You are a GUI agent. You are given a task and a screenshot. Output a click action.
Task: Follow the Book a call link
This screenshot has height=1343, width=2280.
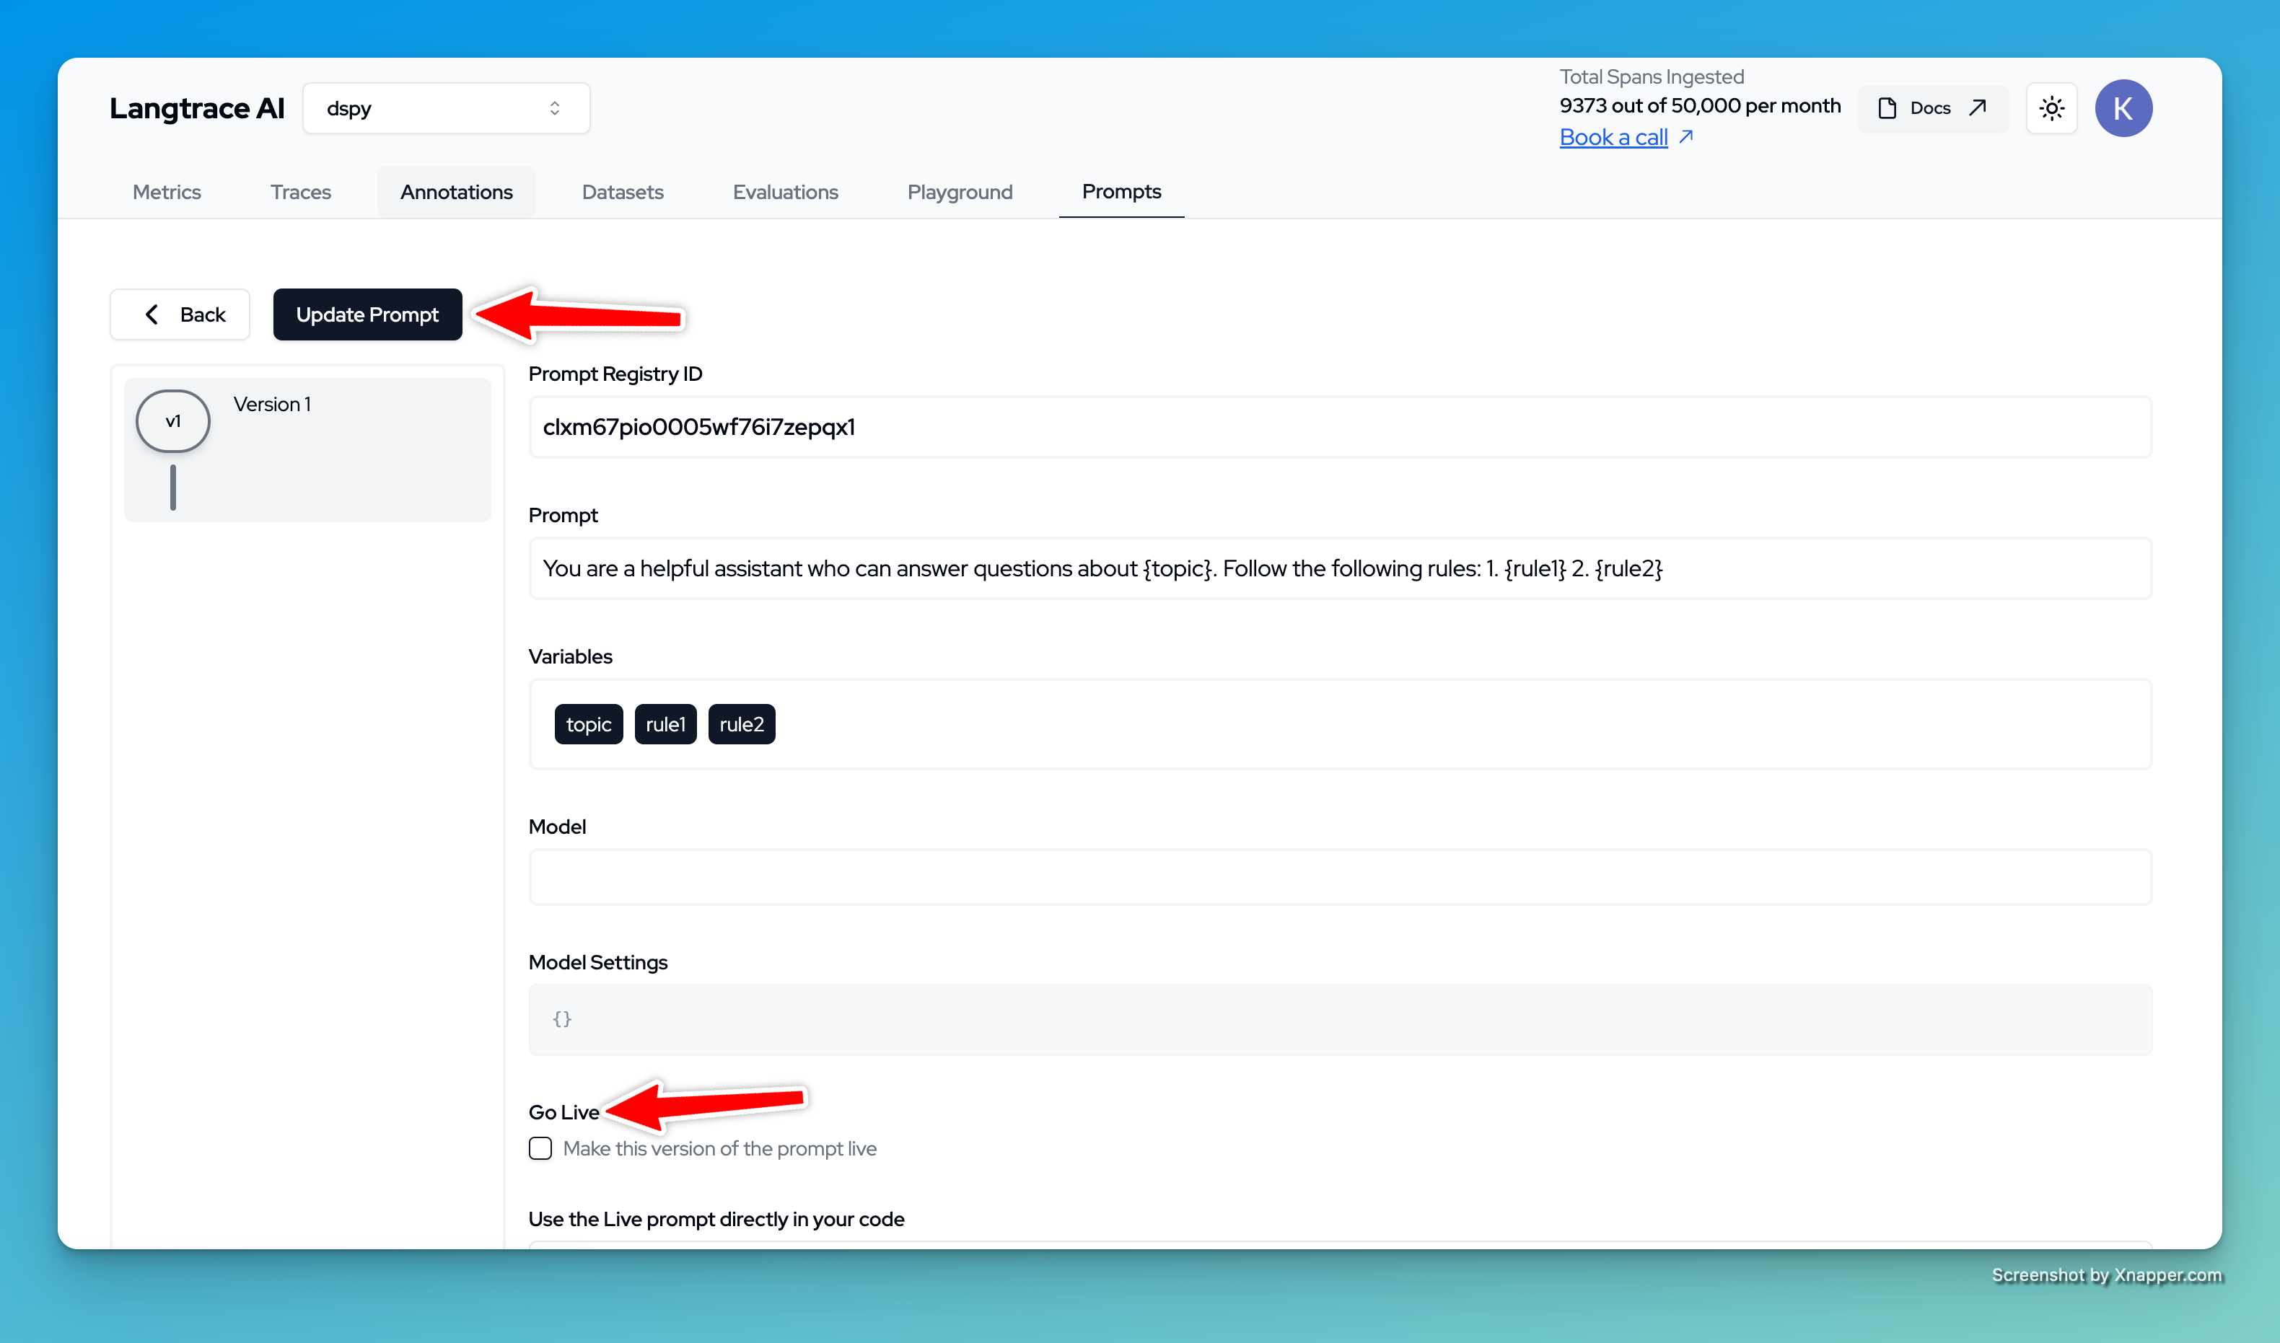(x=1613, y=138)
